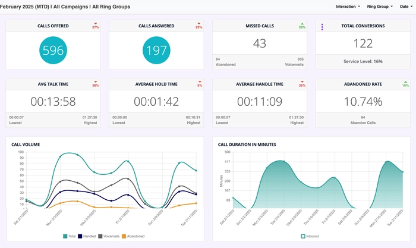
Task: Click the Abandoned Rate card header
Action: tap(363, 84)
